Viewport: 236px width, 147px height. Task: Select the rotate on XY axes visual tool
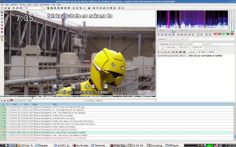[x=2, y=22]
